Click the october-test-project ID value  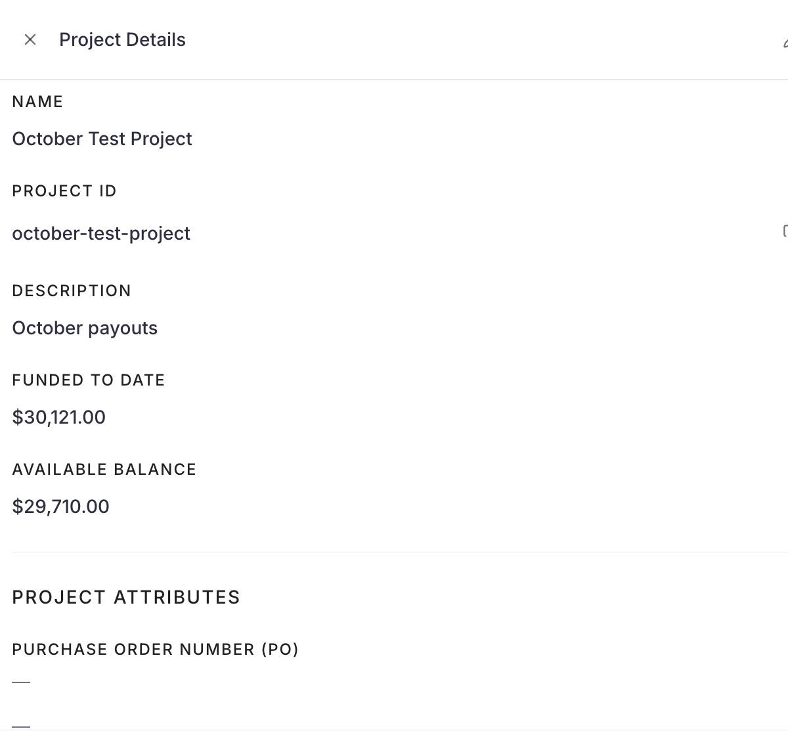(x=101, y=234)
